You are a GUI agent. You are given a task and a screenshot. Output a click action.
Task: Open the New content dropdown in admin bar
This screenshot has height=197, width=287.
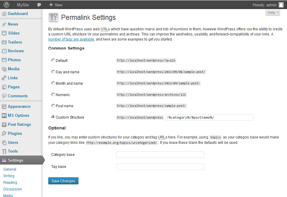[x=56, y=5]
